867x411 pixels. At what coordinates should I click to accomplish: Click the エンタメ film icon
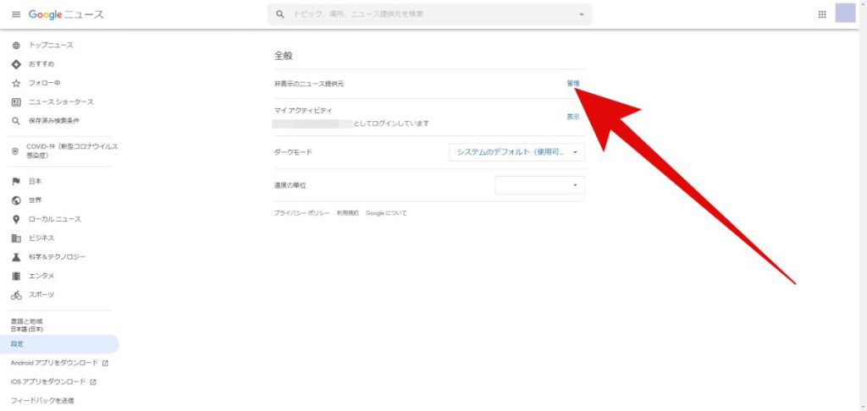pyautogui.click(x=16, y=276)
